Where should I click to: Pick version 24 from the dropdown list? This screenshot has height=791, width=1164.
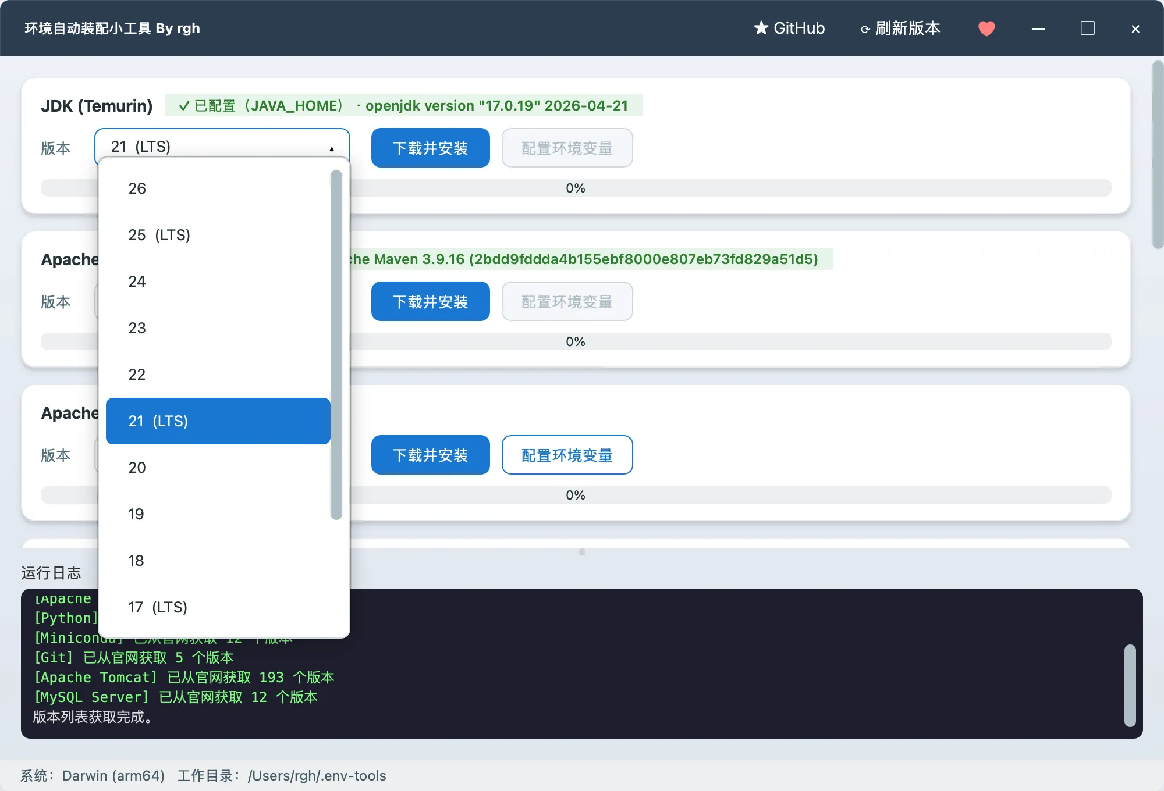tap(218, 282)
